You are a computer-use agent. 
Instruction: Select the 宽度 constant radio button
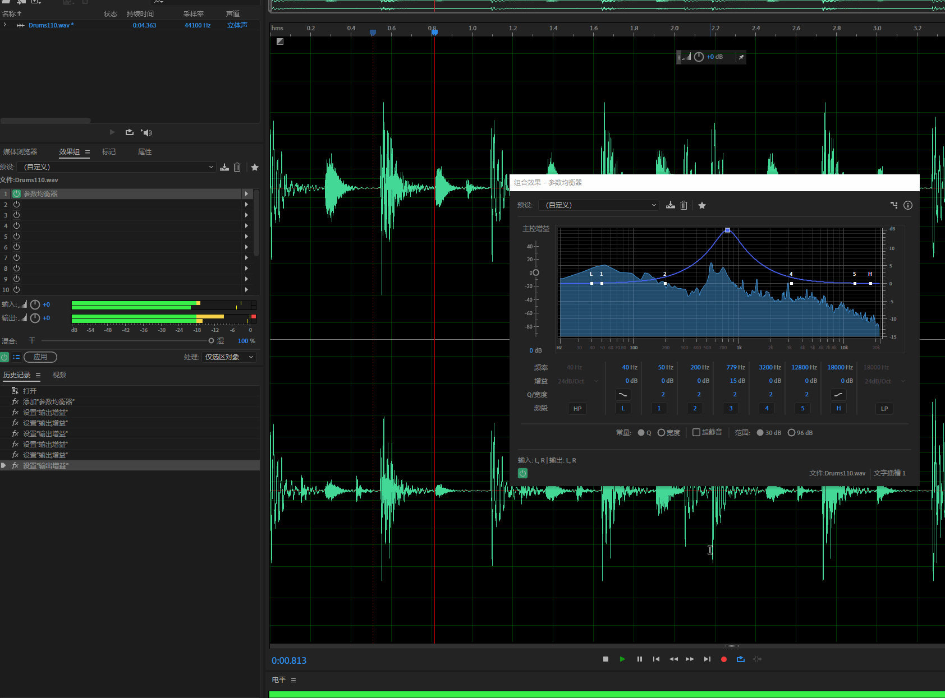661,432
